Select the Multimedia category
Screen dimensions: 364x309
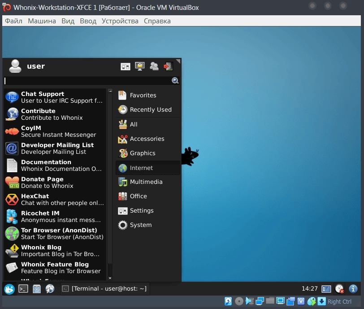148,182
